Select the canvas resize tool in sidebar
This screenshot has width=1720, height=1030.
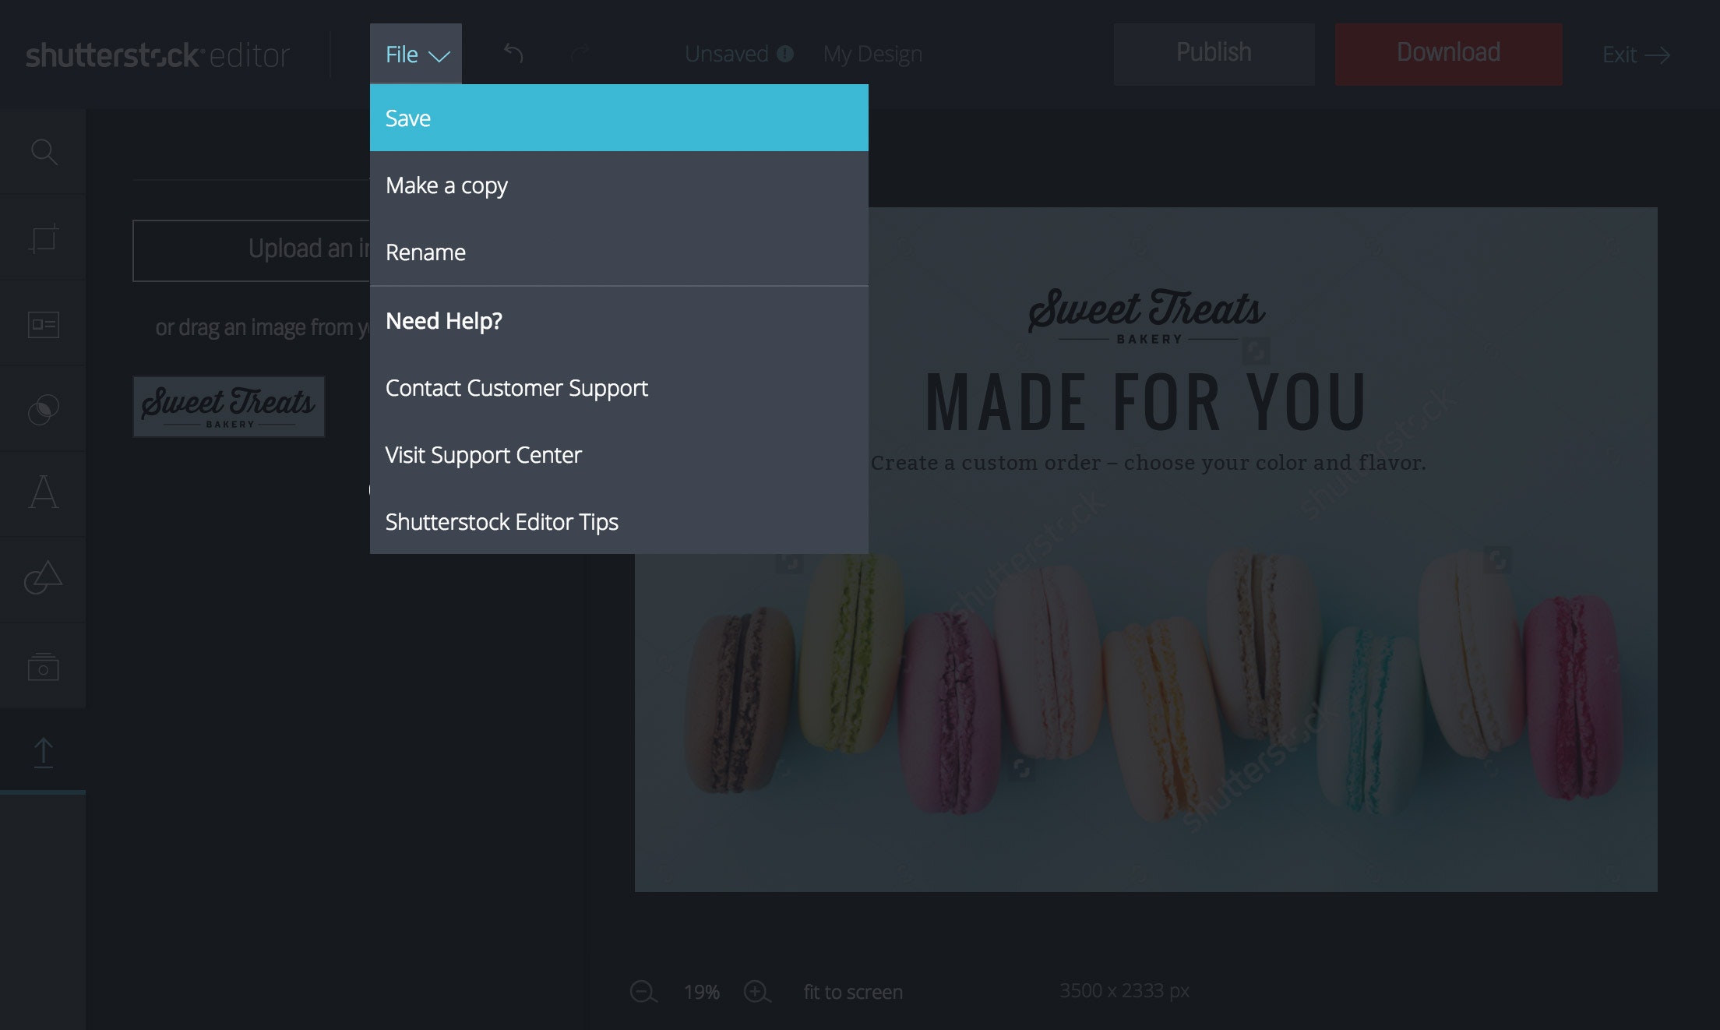[44, 238]
